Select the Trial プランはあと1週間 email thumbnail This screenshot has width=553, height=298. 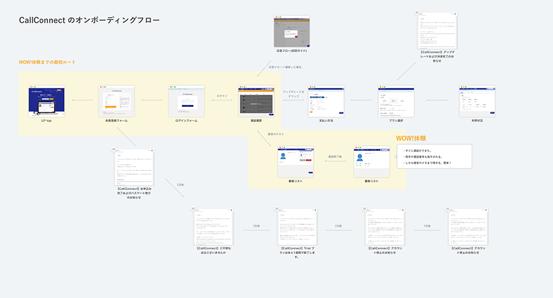297,227
